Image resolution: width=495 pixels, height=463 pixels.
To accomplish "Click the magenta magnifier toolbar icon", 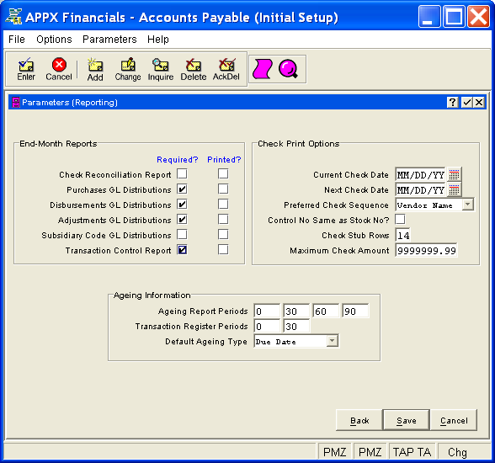I will tap(288, 69).
